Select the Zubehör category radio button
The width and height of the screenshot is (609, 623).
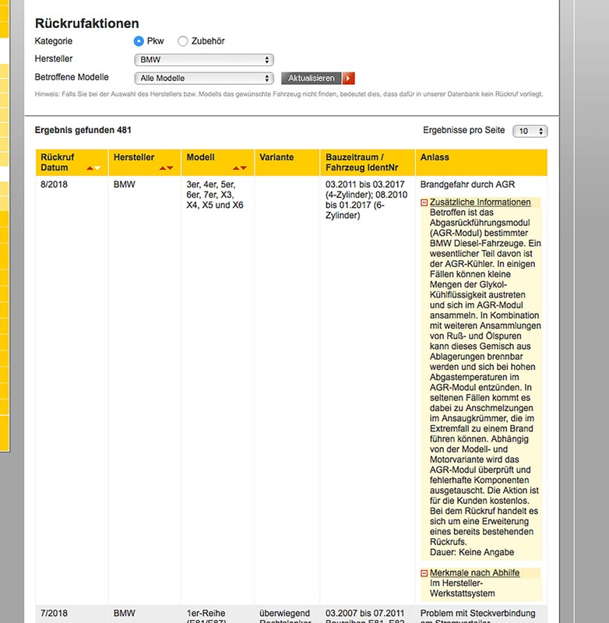pyautogui.click(x=183, y=41)
